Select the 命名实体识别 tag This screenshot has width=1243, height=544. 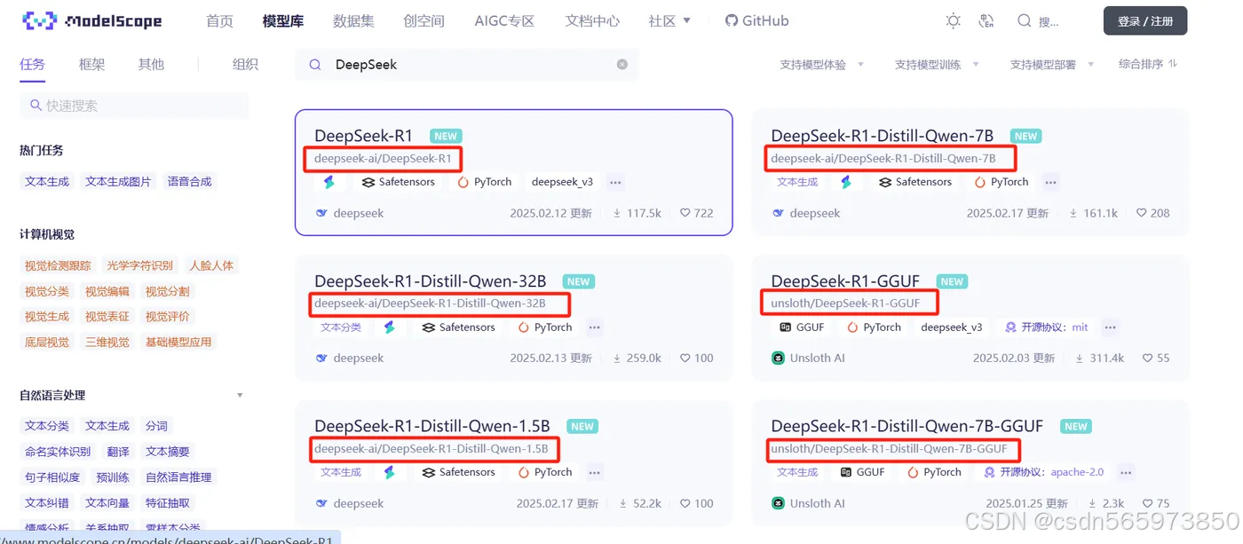58,452
